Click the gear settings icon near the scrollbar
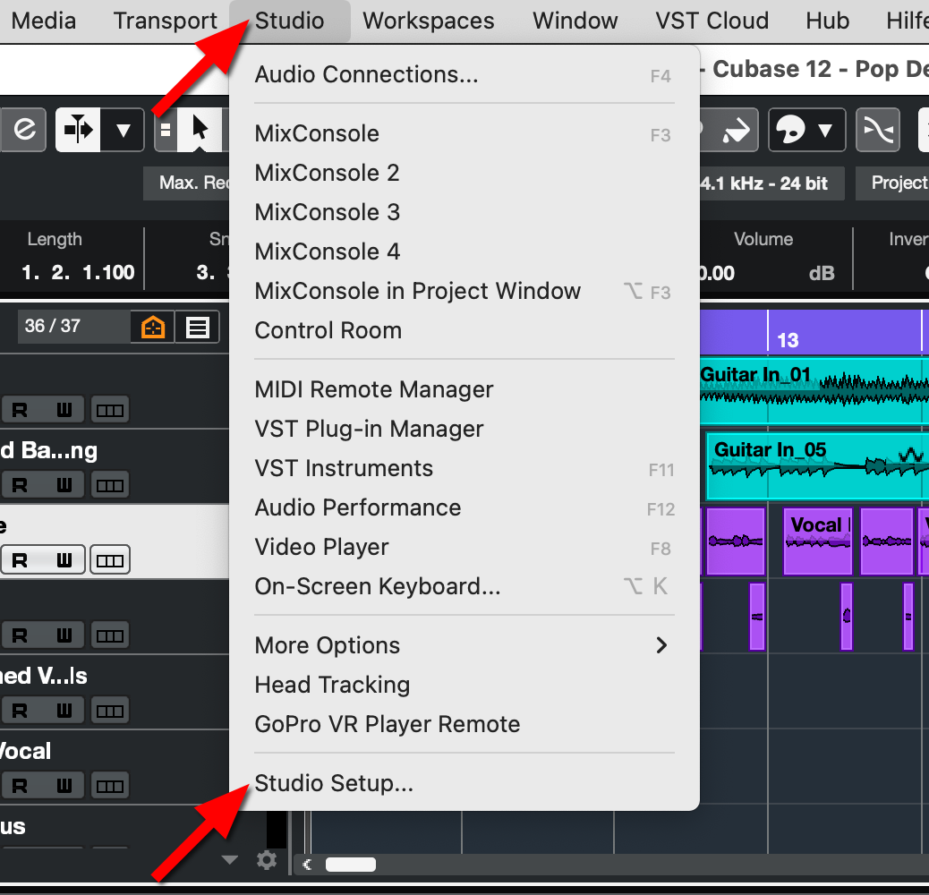This screenshot has height=895, width=929. tap(266, 859)
